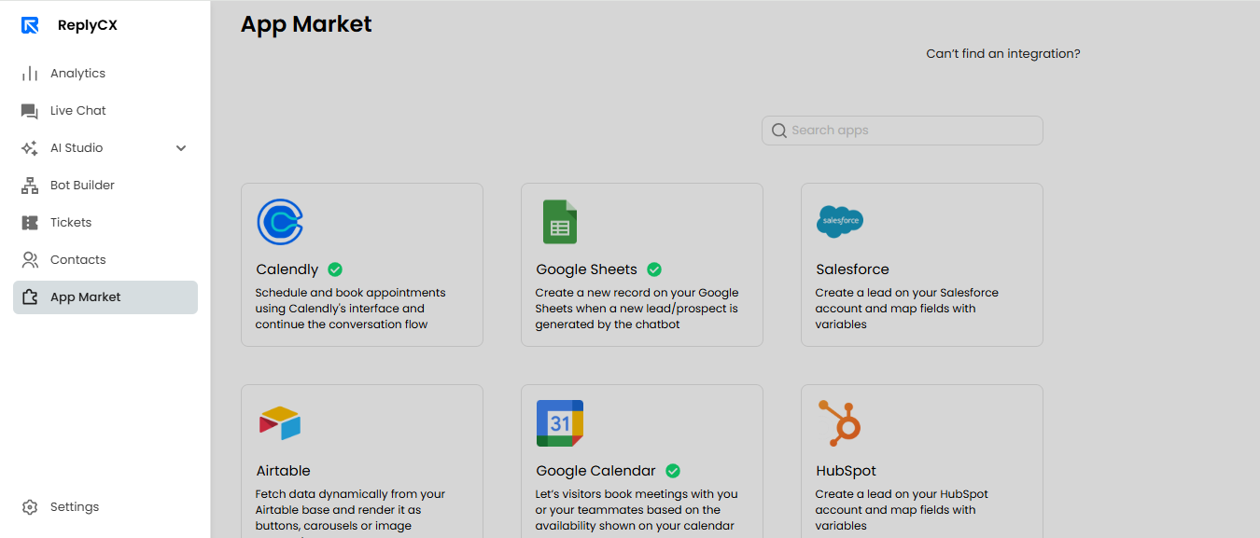Viewport: 1260px width, 538px height.
Task: Click the ReplyCX logo icon
Action: 30,25
